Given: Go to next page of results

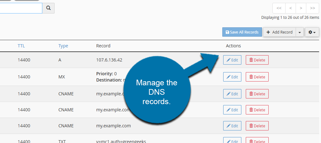Looking at the screenshot, I should (x=301, y=8).
